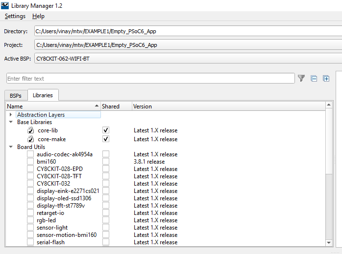Click the collapse all icon
Viewport: 342px width, 254px height.
click(314, 78)
